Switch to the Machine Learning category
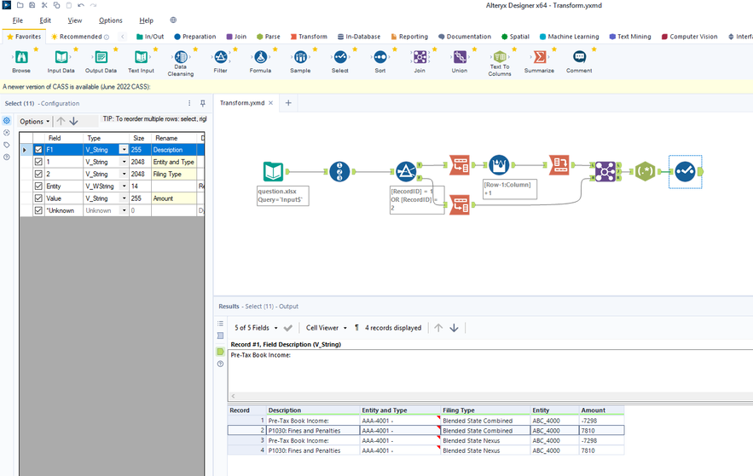Screen dimensions: 753x476 click(569, 37)
